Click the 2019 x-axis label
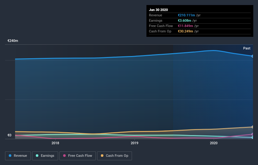This screenshot has width=258, height=165. point(134,143)
